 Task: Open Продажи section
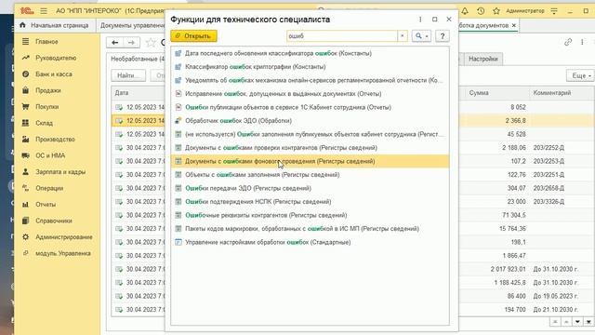(x=48, y=90)
